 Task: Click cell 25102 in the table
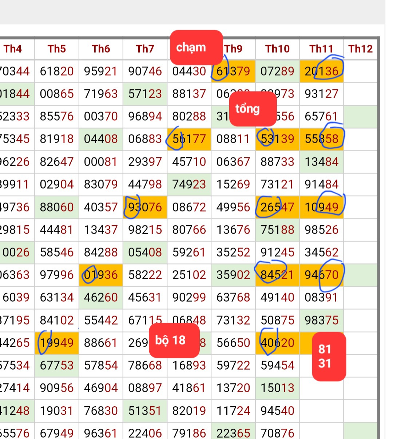[x=189, y=275]
